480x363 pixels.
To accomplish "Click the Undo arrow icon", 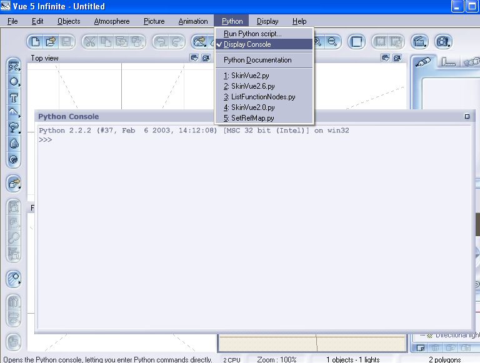I will (161, 42).
